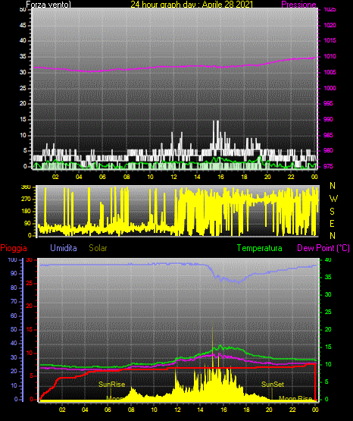Select the green 'Temperatura' legend label
The width and height of the screenshot is (353, 421).
(x=260, y=248)
